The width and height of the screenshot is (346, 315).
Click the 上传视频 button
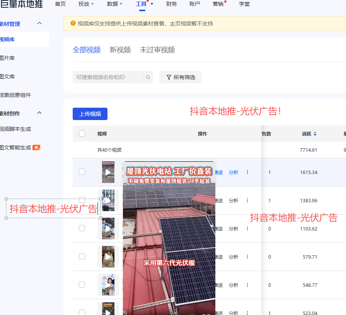click(90, 114)
